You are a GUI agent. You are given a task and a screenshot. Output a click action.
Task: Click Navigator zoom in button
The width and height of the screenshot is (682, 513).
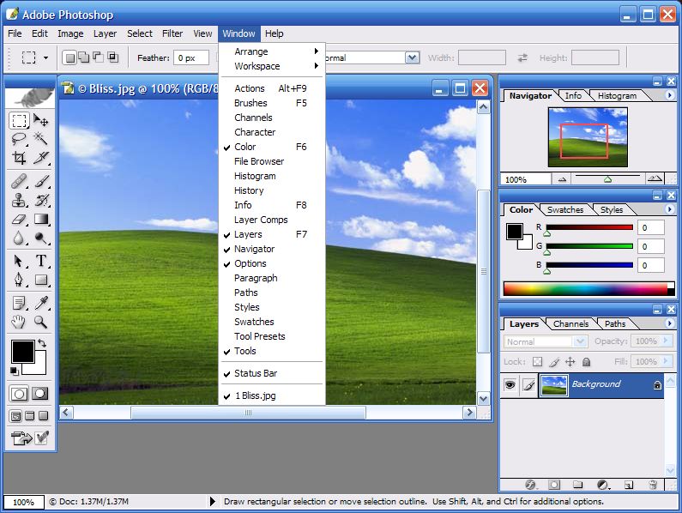655,178
